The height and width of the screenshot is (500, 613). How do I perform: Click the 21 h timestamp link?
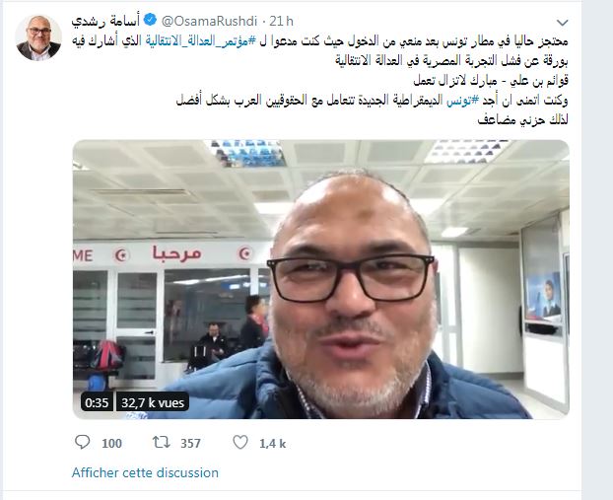(281, 21)
